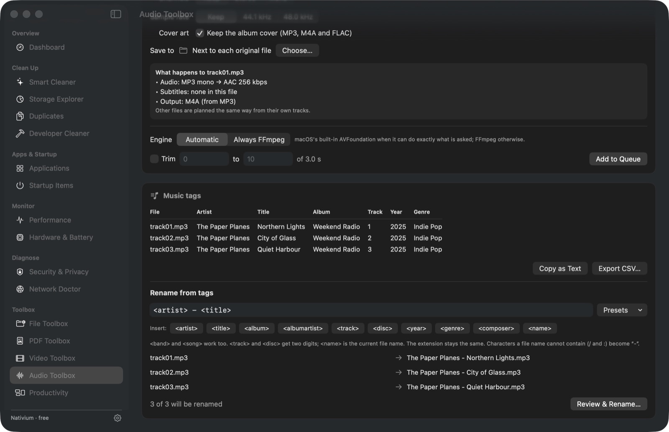This screenshot has height=432, width=669.
Task: Click The Paper Planes - Quiet Harbour.mp3 result
Action: pos(466,387)
